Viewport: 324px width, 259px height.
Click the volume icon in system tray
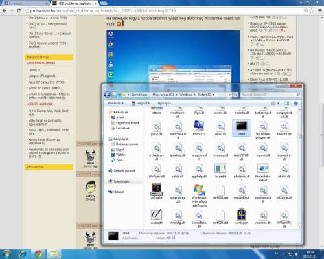tap(296, 254)
